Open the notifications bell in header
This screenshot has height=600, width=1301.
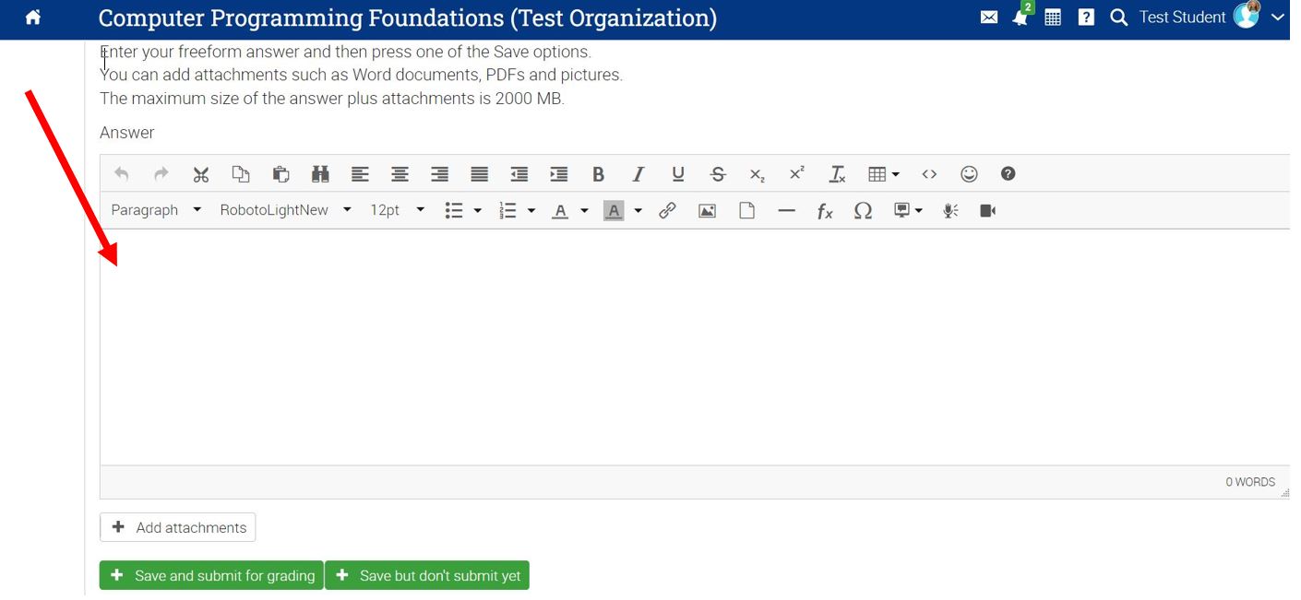coord(1021,18)
